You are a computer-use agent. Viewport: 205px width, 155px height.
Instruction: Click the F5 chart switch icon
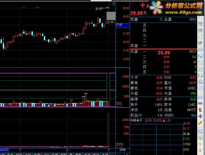[200, 131]
